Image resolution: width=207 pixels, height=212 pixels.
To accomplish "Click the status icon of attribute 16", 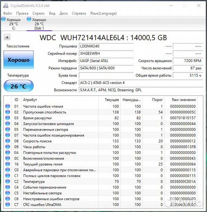I will click(x=8, y=164).
